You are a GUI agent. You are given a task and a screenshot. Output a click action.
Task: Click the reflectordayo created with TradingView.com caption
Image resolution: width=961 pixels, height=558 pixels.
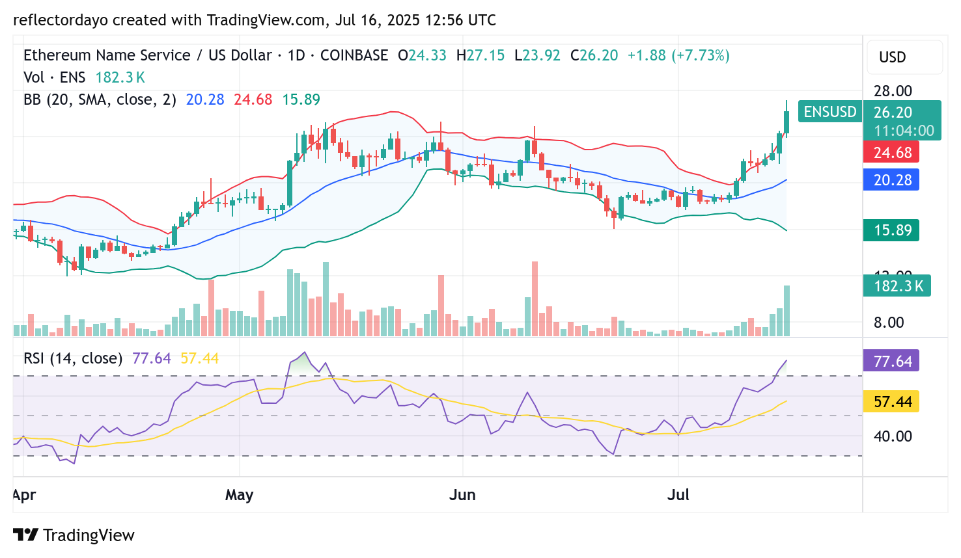pos(255,20)
